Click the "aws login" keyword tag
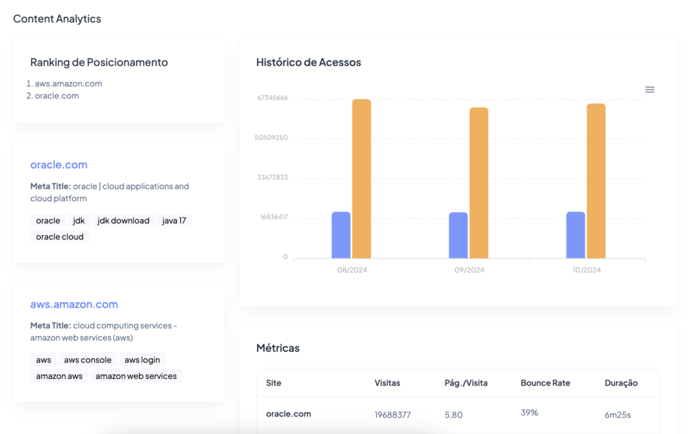Screen dimensions: 689x434 [142, 359]
